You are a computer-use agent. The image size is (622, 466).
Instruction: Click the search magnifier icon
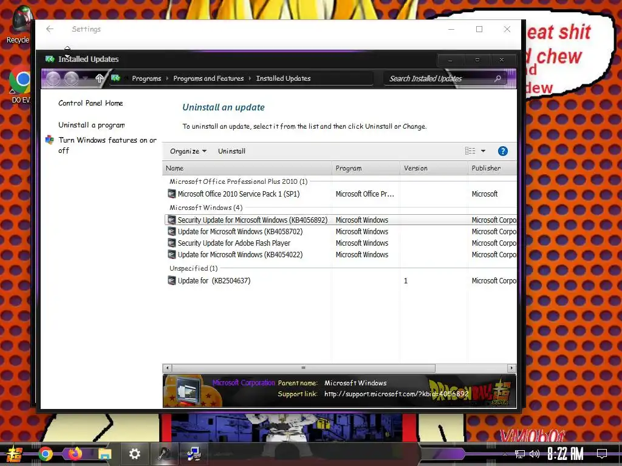[x=497, y=78]
